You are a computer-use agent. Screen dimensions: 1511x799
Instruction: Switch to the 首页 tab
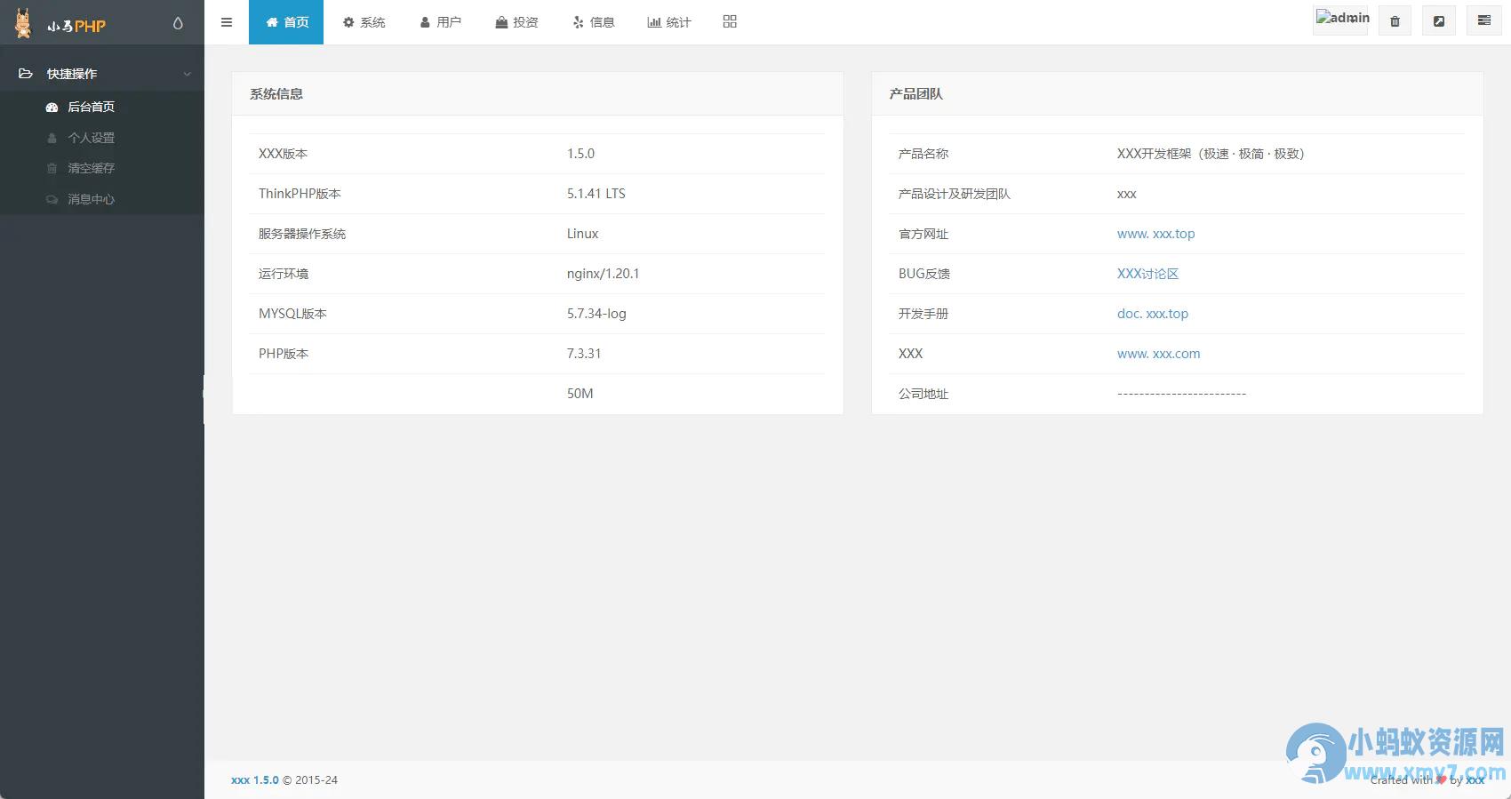pyautogui.click(x=286, y=22)
